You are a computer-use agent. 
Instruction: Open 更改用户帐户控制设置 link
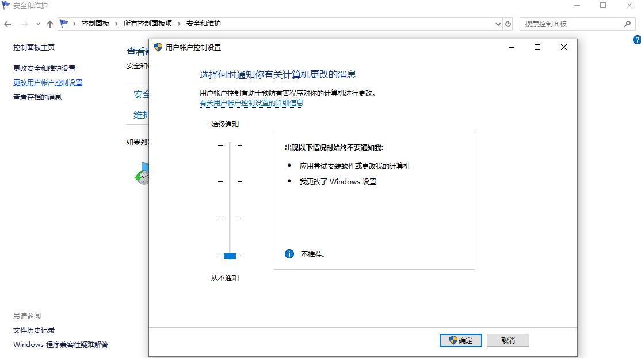[47, 83]
